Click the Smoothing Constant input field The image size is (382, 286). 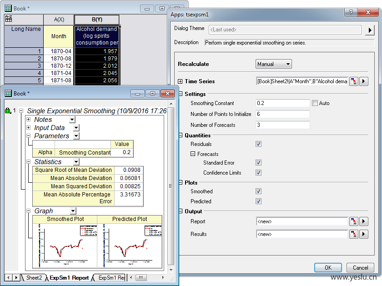[x=283, y=103]
